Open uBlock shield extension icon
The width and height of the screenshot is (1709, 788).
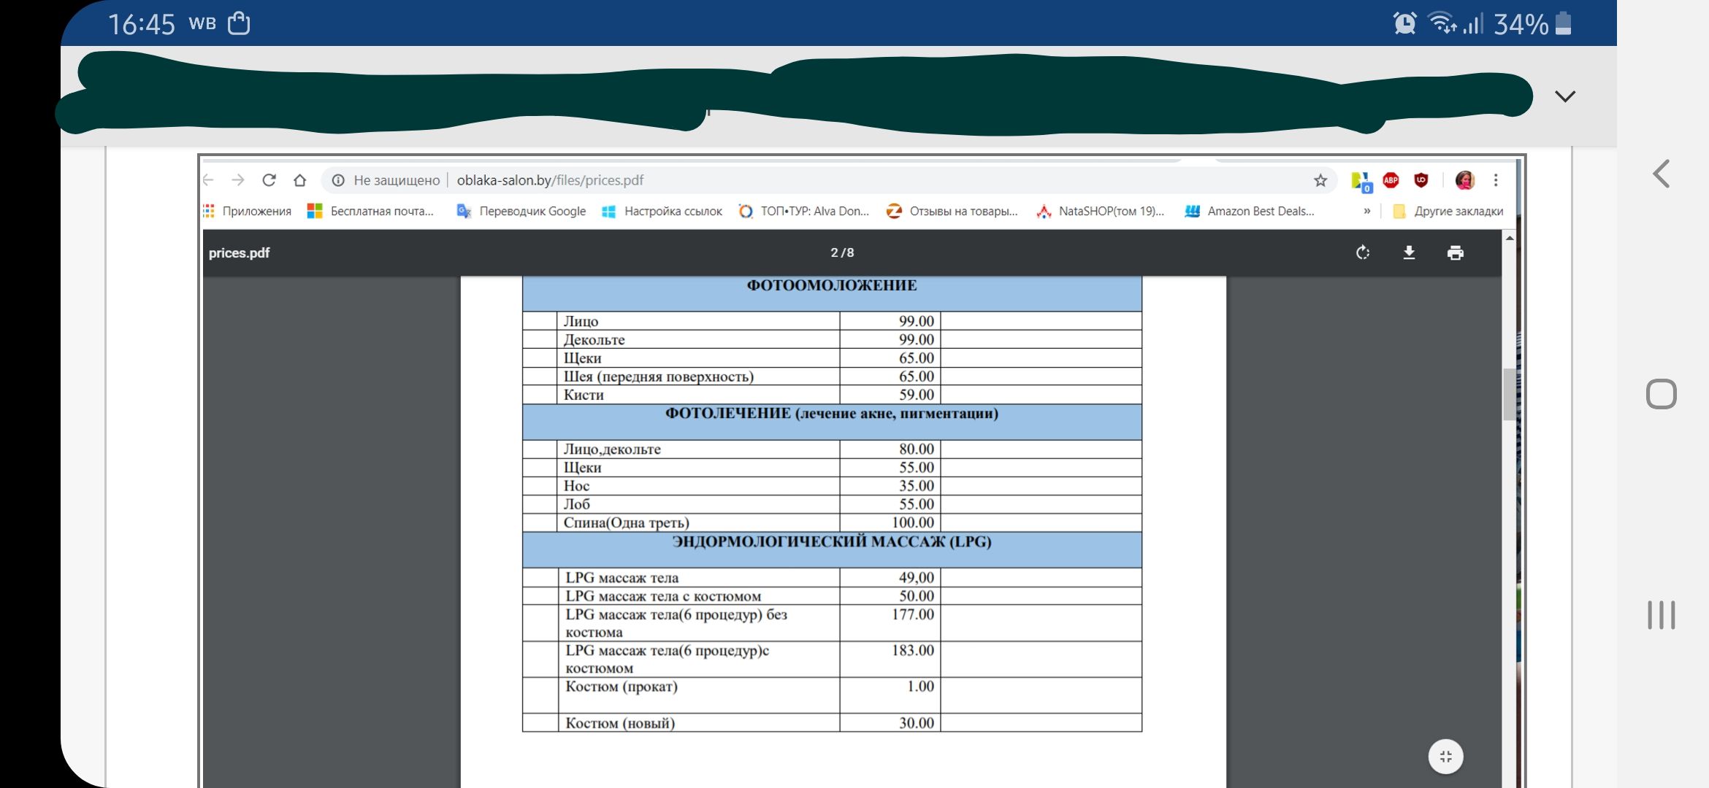click(x=1421, y=180)
